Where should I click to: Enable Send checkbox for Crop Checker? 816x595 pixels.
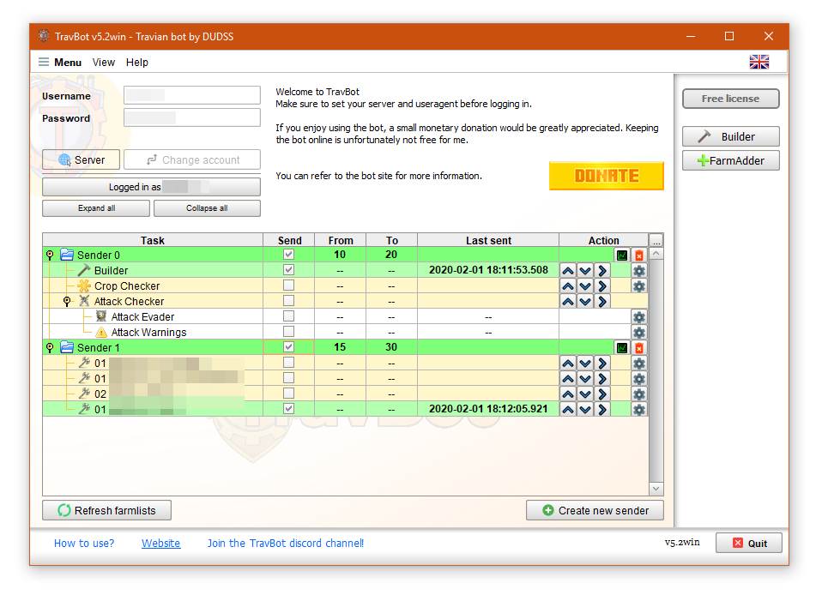pos(288,285)
